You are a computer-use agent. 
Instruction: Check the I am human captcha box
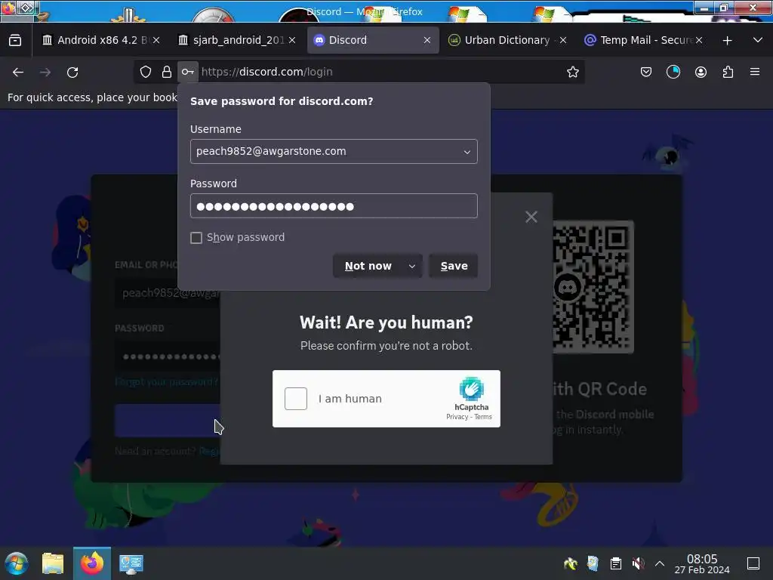(x=296, y=399)
